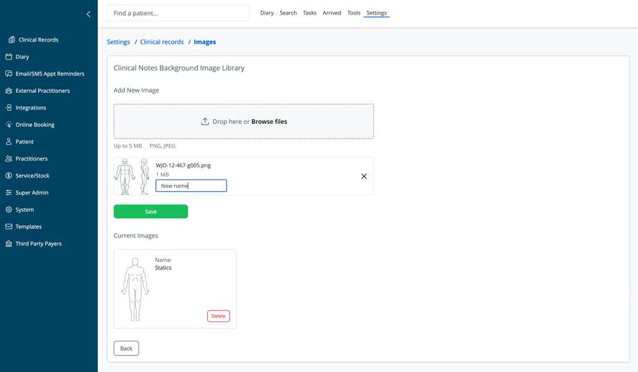Select the External Practitioners icon
The height and width of the screenshot is (372, 638).
[9, 91]
